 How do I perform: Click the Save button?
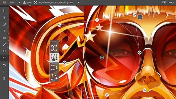click(27, 2)
